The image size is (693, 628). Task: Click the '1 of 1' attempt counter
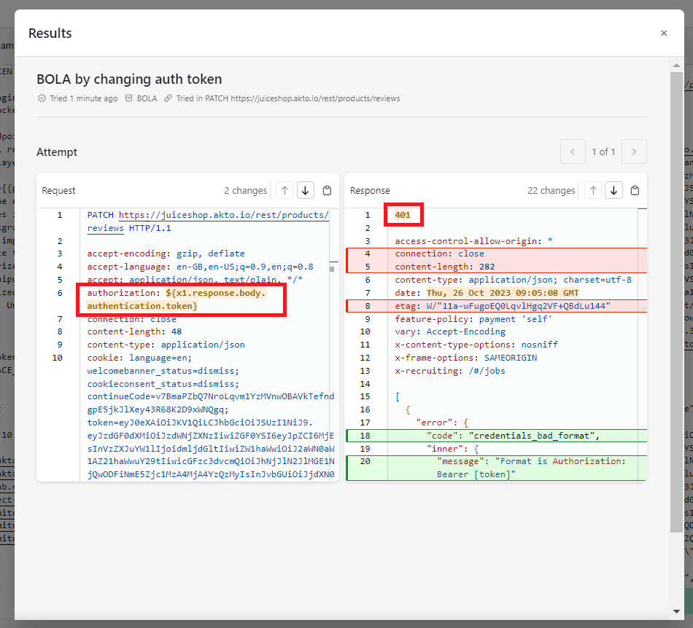point(603,152)
